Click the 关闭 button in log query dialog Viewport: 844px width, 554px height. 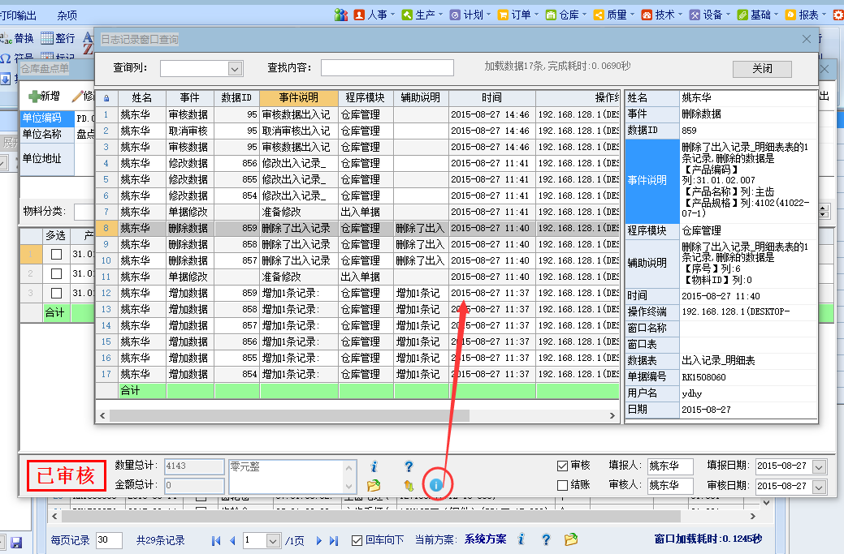pyautogui.click(x=762, y=69)
